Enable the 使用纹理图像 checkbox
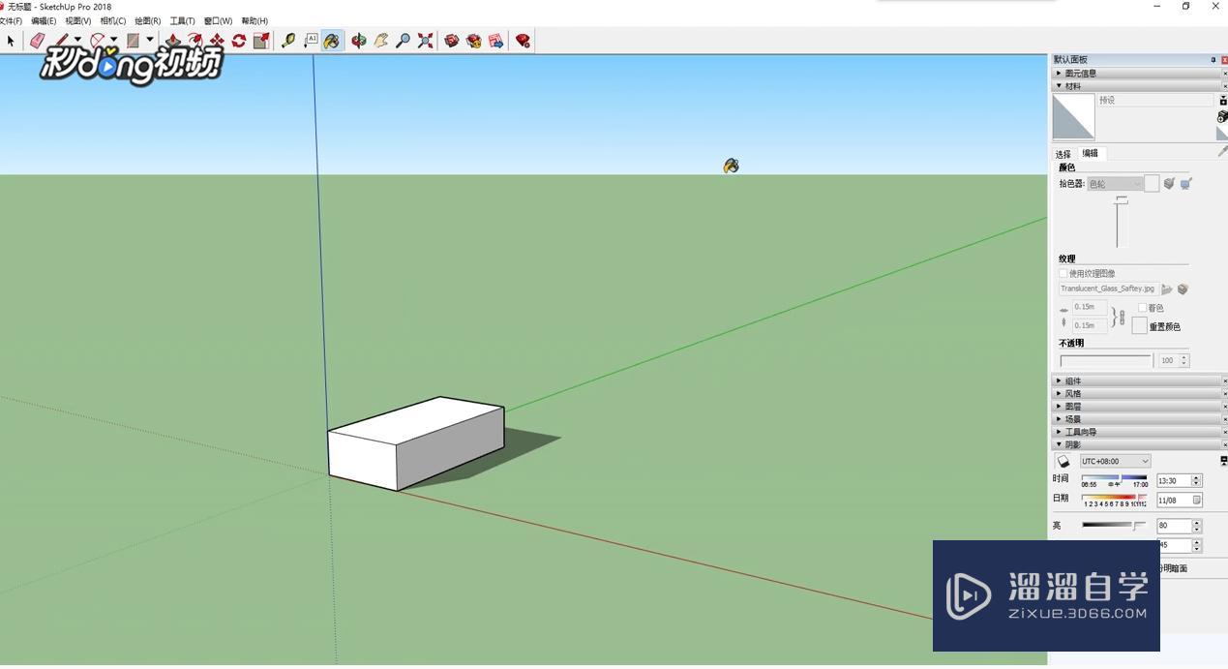The width and height of the screenshot is (1228, 669). click(1063, 274)
